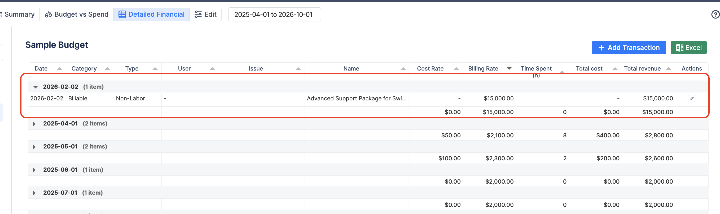720x214 pixels.
Task: Expand the 2025-06-01 group
Action: click(34, 170)
